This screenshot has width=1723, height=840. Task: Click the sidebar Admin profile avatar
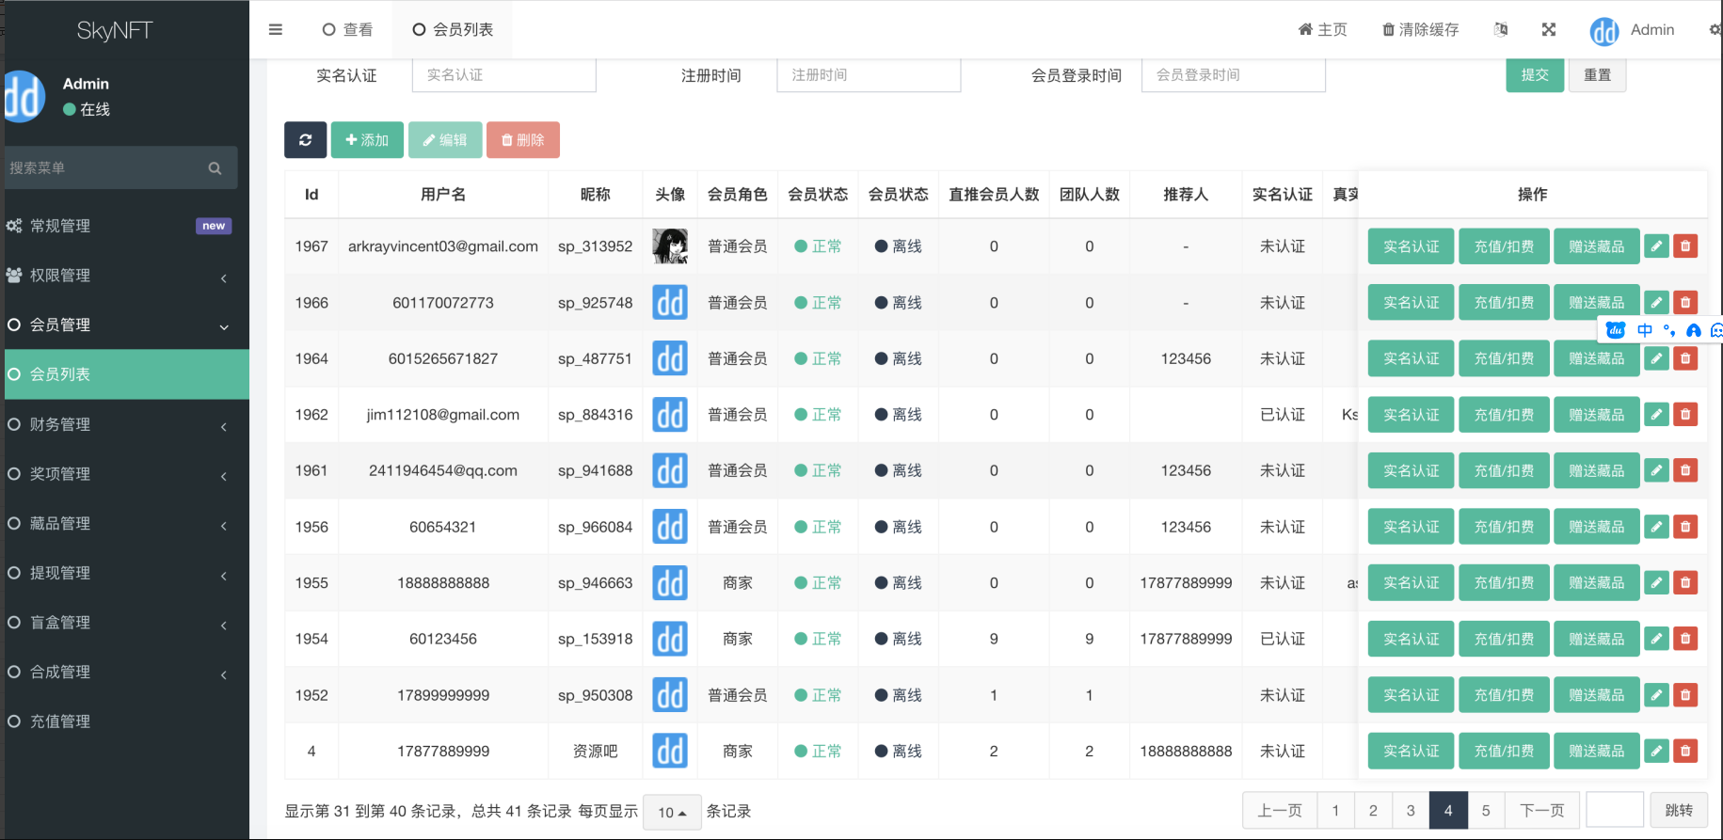23,96
